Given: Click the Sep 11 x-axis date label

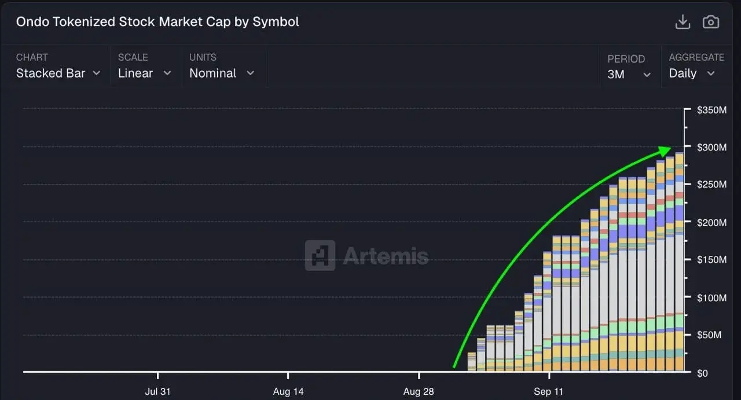Looking at the screenshot, I should pos(549,391).
